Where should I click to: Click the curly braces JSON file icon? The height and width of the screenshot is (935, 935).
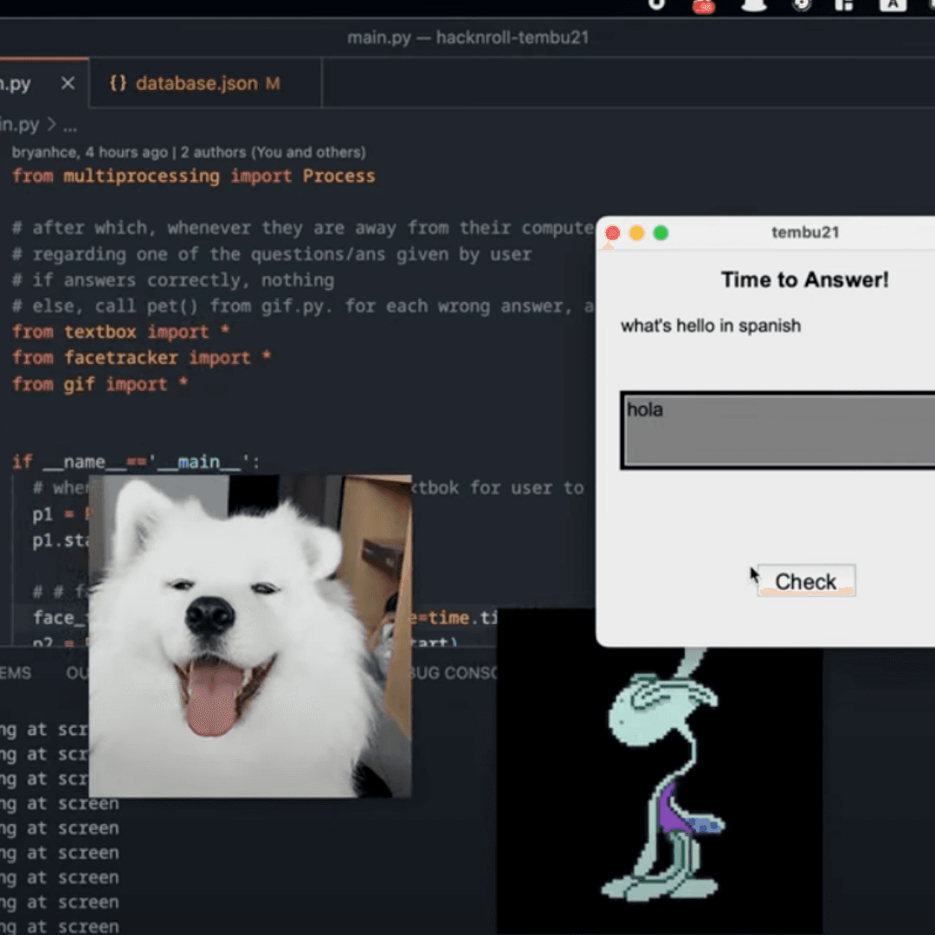pyautogui.click(x=119, y=84)
